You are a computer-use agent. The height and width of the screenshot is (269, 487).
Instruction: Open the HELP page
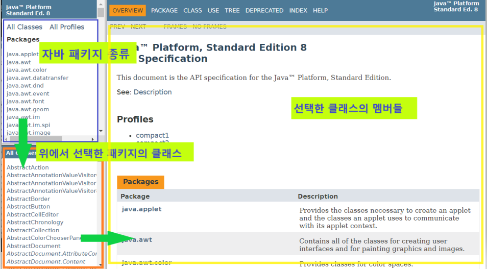[320, 11]
